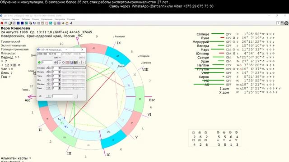
Task: Click the open box toolbar icon
Action: coord(38,23)
